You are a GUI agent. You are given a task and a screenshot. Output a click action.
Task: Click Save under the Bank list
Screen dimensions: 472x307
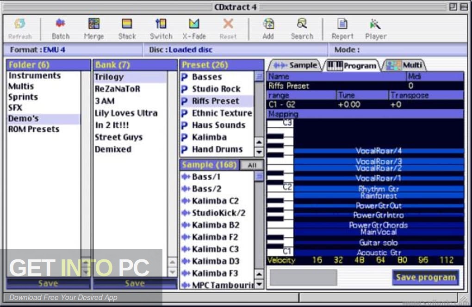coord(135,283)
